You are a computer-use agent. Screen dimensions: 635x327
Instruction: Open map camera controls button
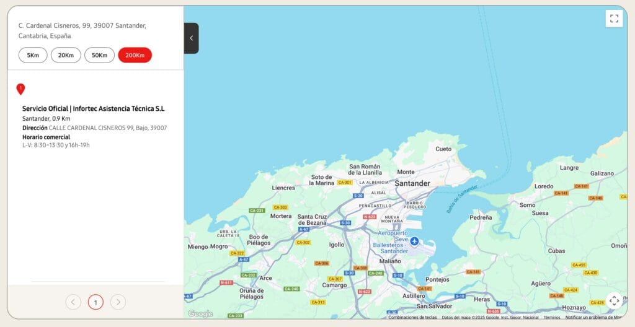coord(614,301)
